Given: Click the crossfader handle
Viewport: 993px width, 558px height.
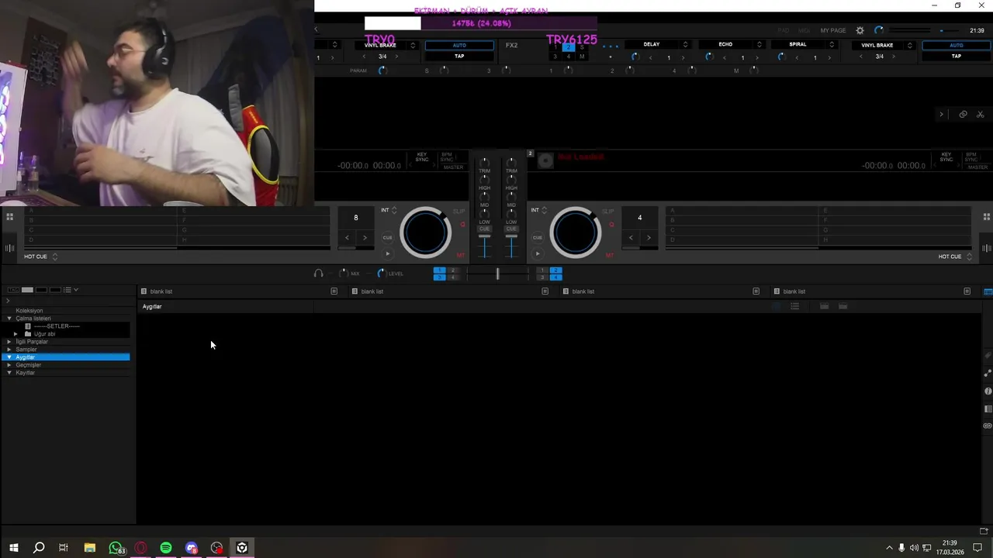Looking at the screenshot, I should [497, 274].
